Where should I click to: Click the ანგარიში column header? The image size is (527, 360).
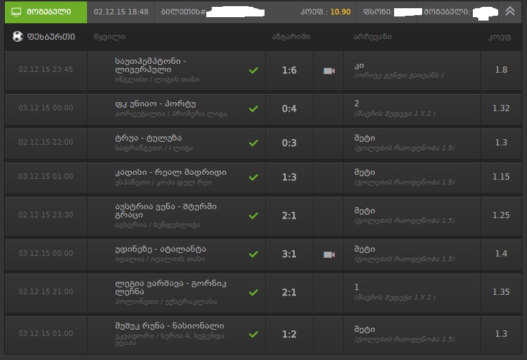[x=291, y=36]
